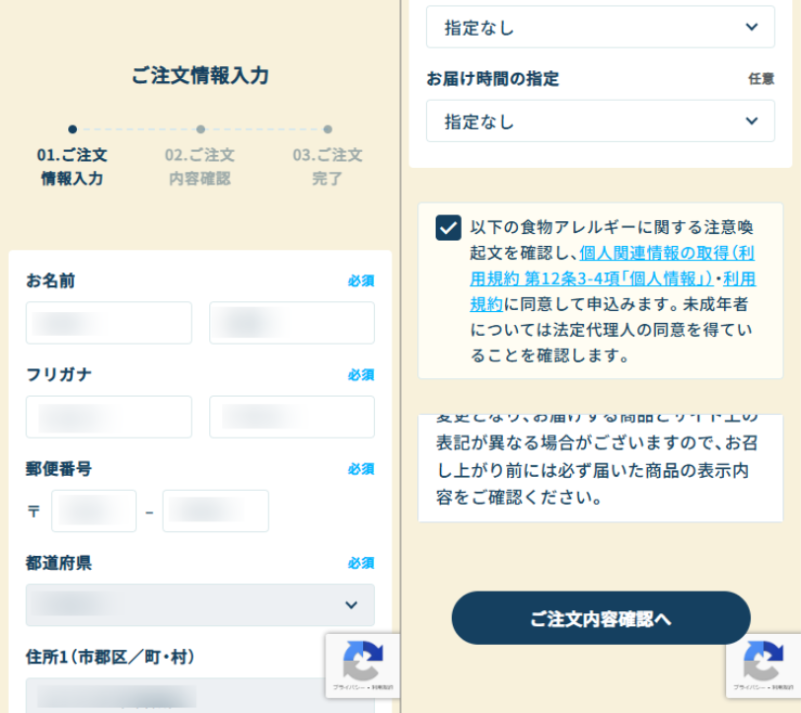Click the ご注文内容確認へ button
Screen dimensions: 801x713
pos(601,618)
